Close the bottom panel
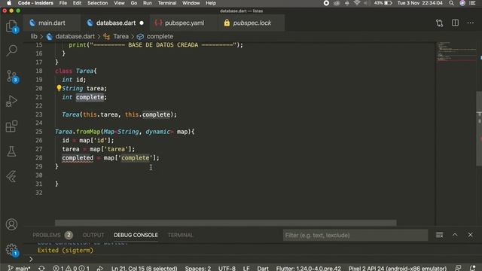 (x=470, y=235)
